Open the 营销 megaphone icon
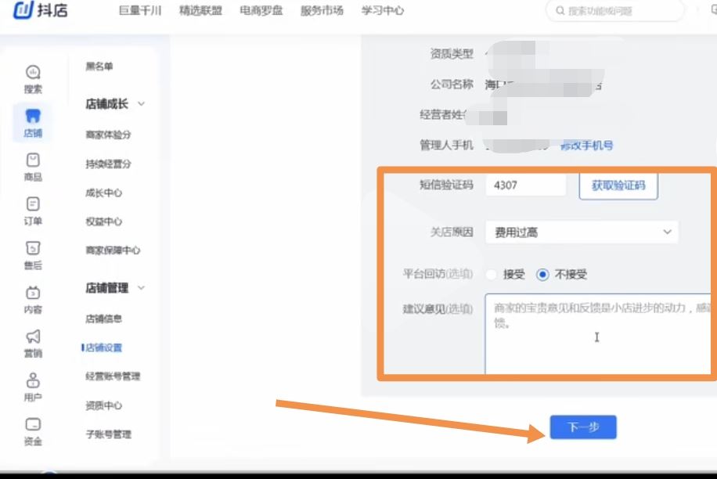 coord(33,337)
